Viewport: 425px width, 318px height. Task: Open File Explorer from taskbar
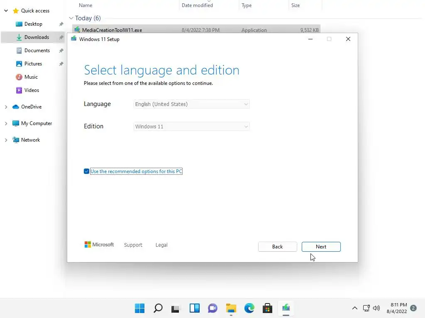click(231, 308)
